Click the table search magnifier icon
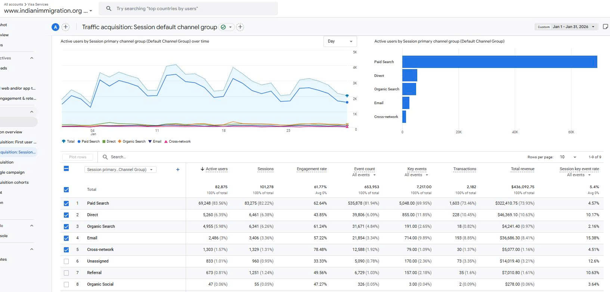 tap(105, 157)
